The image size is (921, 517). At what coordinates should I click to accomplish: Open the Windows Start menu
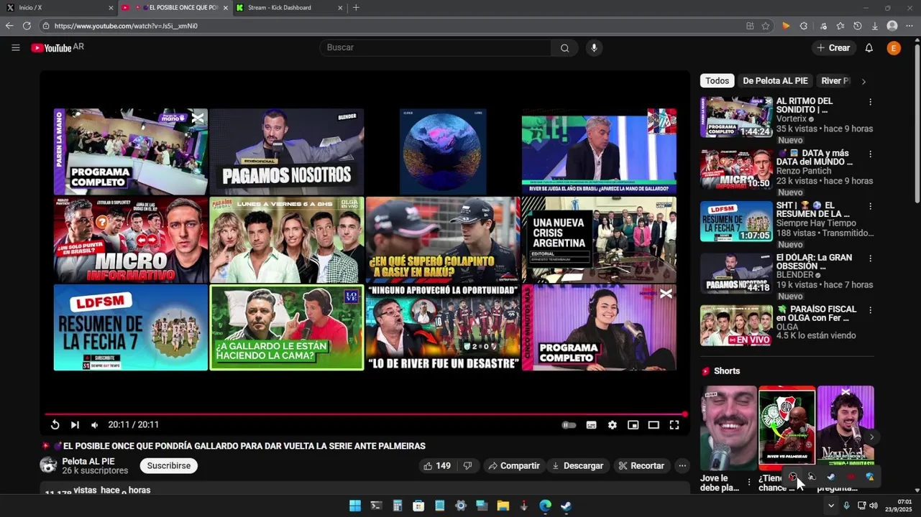point(355,506)
